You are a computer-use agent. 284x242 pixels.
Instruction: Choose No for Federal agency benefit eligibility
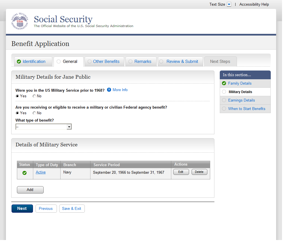pos(34,113)
